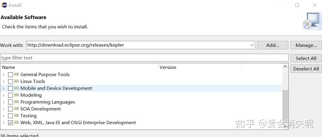Select the SOA Development row text
Screen dimensions: 322x137
(x=41, y=109)
